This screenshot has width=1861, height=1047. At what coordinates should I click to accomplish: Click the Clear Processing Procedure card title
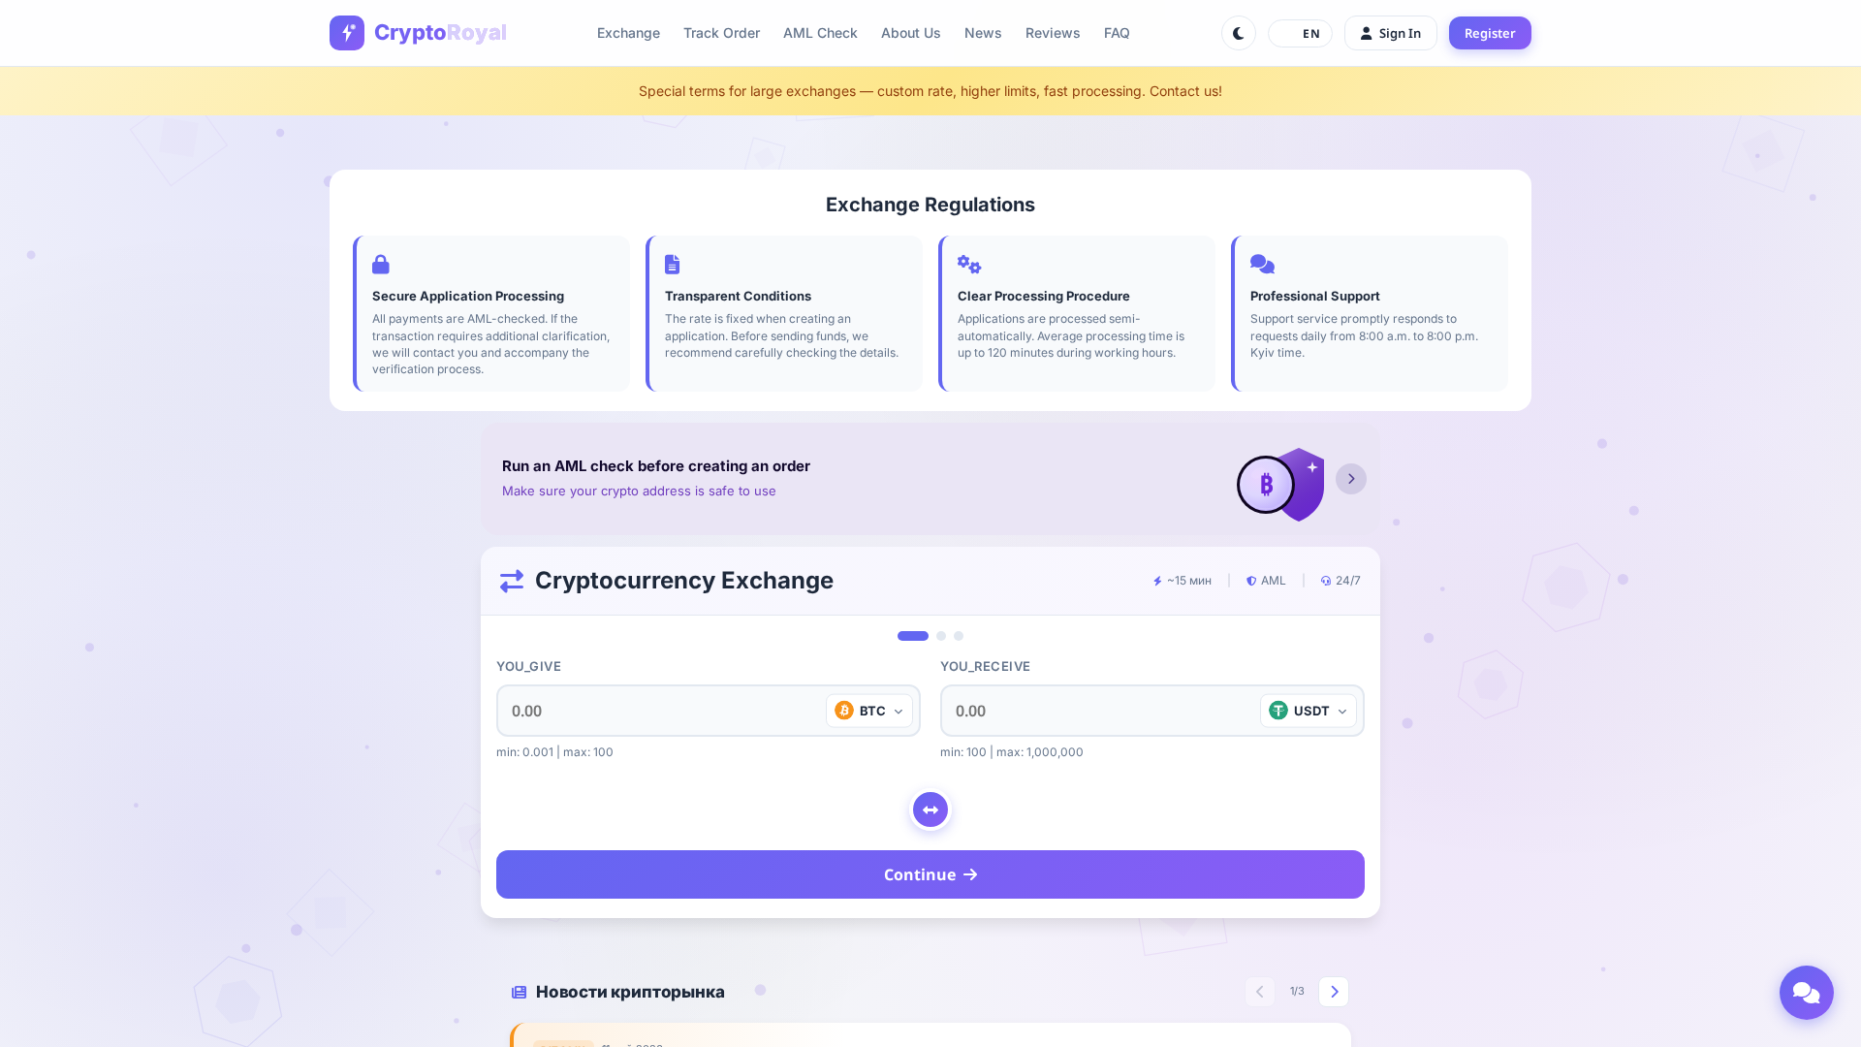pos(1044,296)
